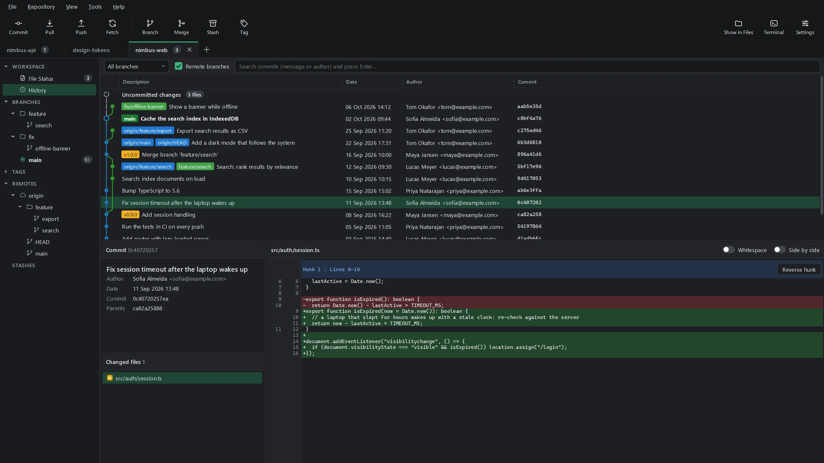
Task: Create a new branch via Branch icon
Action: tap(150, 27)
